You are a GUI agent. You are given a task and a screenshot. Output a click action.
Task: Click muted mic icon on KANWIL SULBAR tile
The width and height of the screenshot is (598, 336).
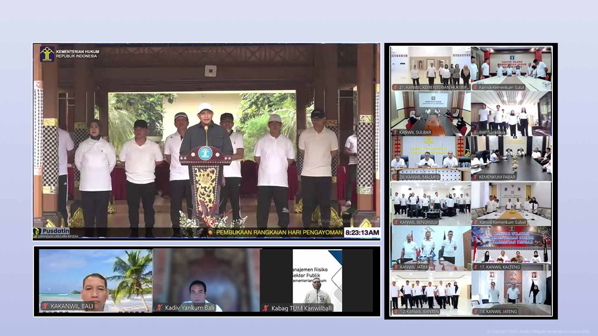click(395, 132)
